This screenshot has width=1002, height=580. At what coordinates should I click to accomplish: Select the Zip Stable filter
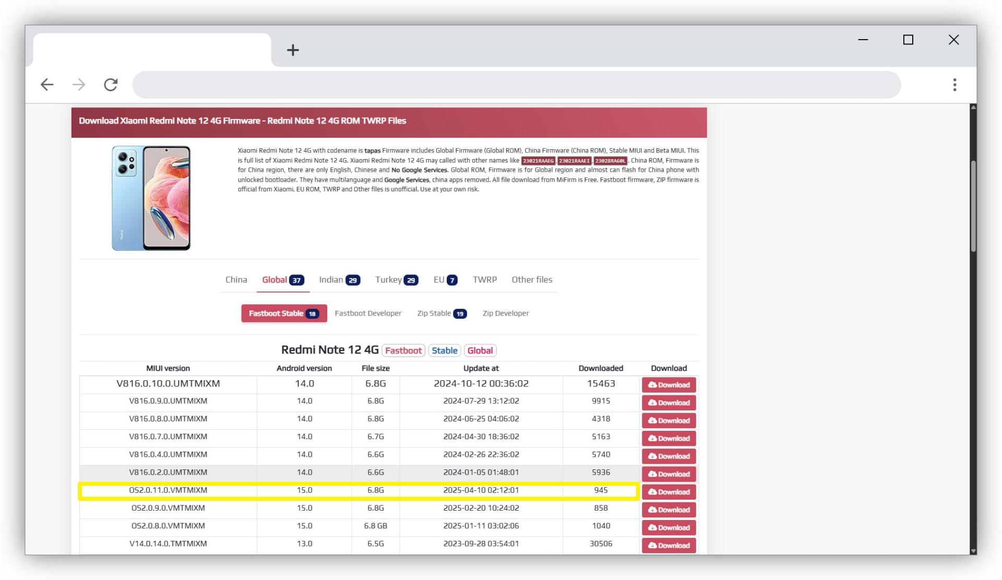pos(442,313)
